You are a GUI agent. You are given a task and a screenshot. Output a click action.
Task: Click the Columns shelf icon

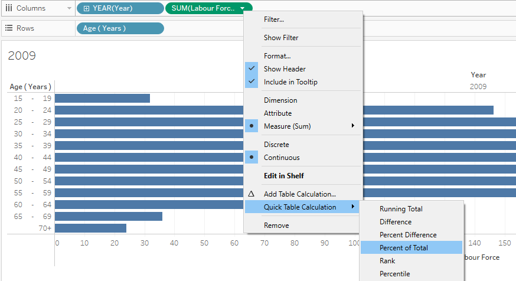pos(9,8)
